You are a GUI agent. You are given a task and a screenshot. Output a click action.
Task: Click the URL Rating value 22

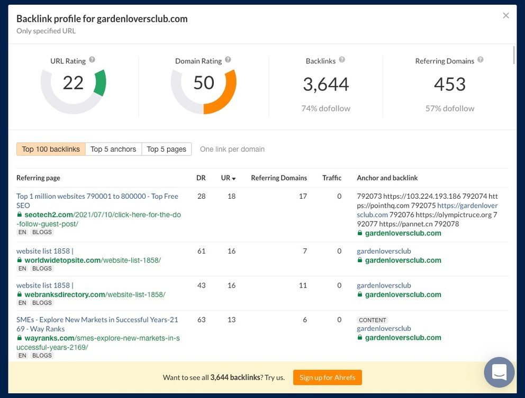click(x=73, y=83)
